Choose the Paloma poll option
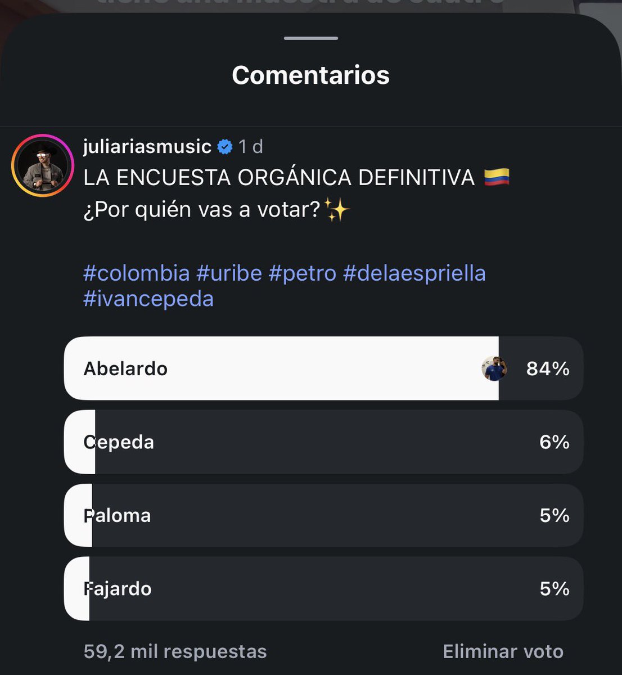Screen dimensions: 622x675 [x=323, y=515]
